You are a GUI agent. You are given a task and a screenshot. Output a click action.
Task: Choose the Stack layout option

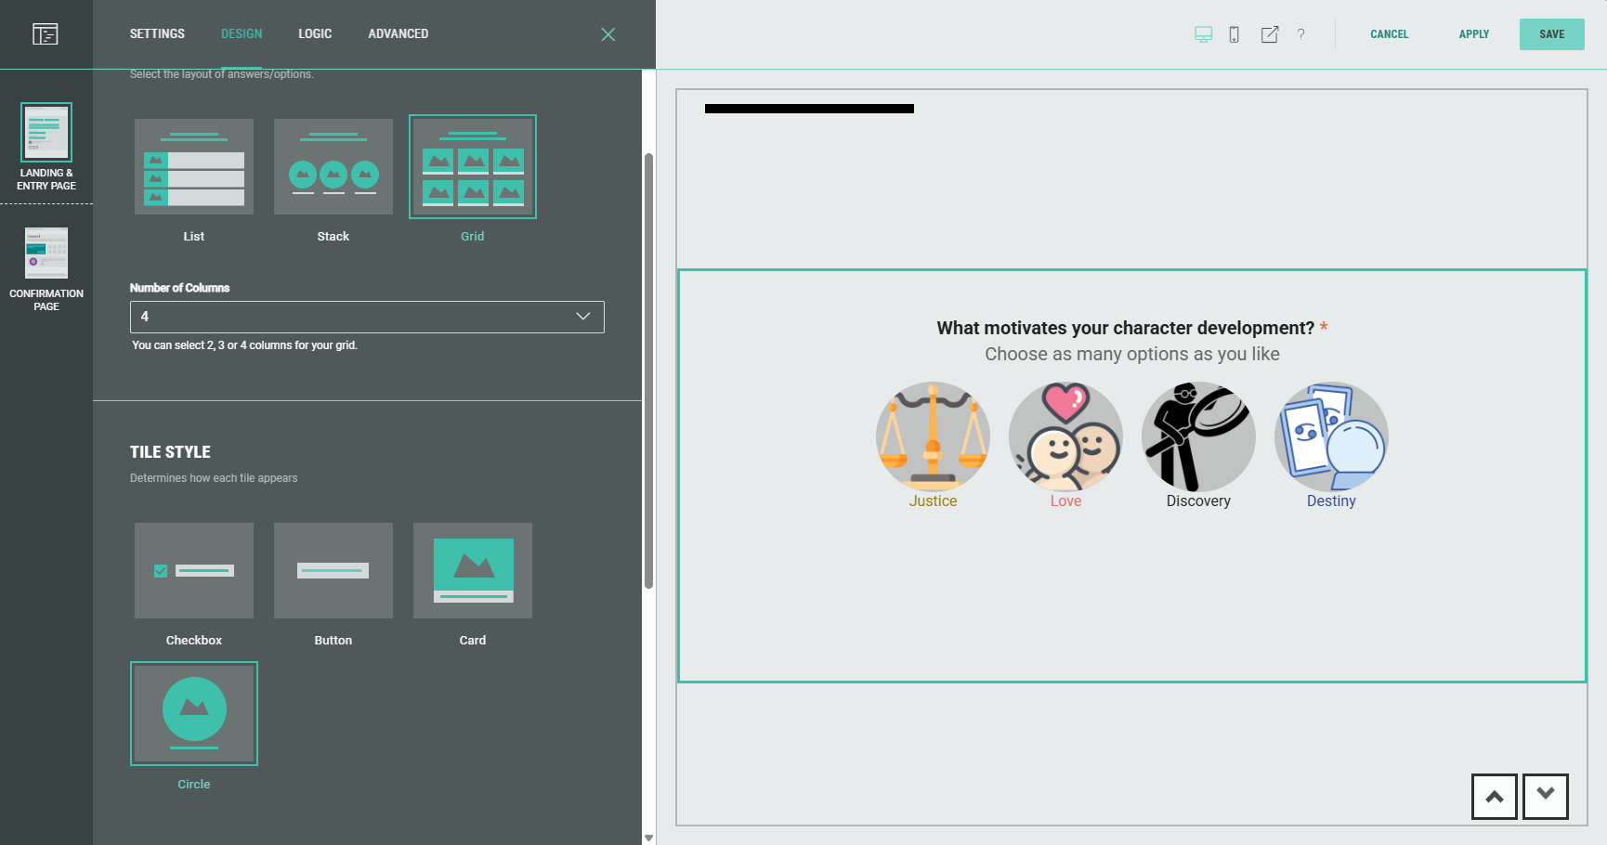coord(333,167)
